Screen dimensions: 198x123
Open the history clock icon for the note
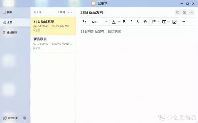coord(178,12)
